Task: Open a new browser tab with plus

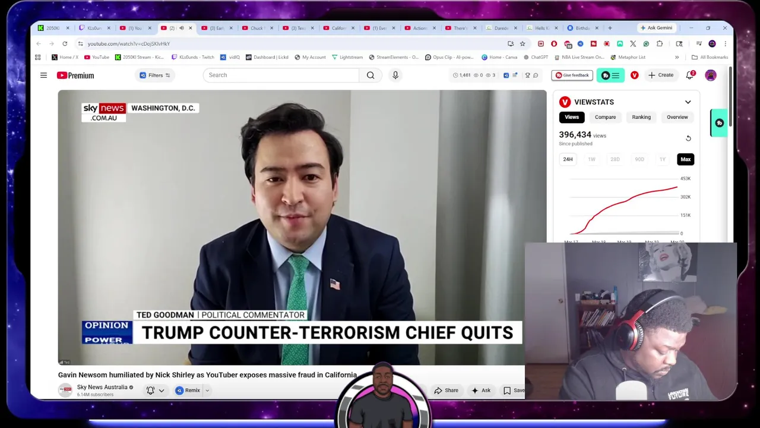Action: click(x=610, y=28)
